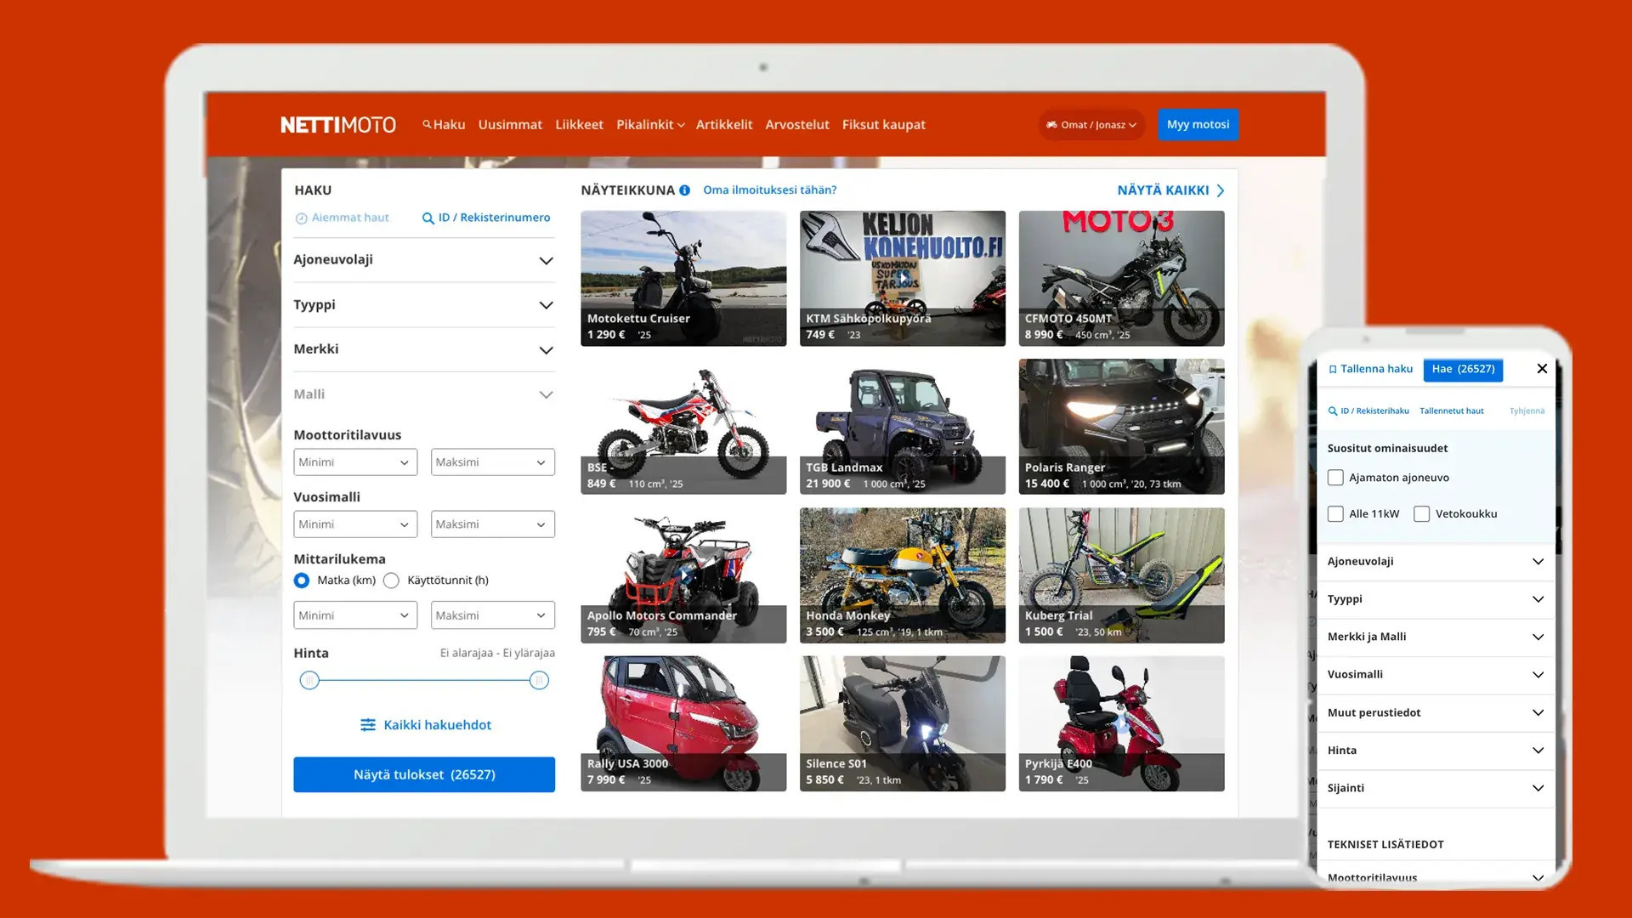The width and height of the screenshot is (1632, 918).
Task: Click the arrow next to Näytä kaikki
Action: 1221,190
